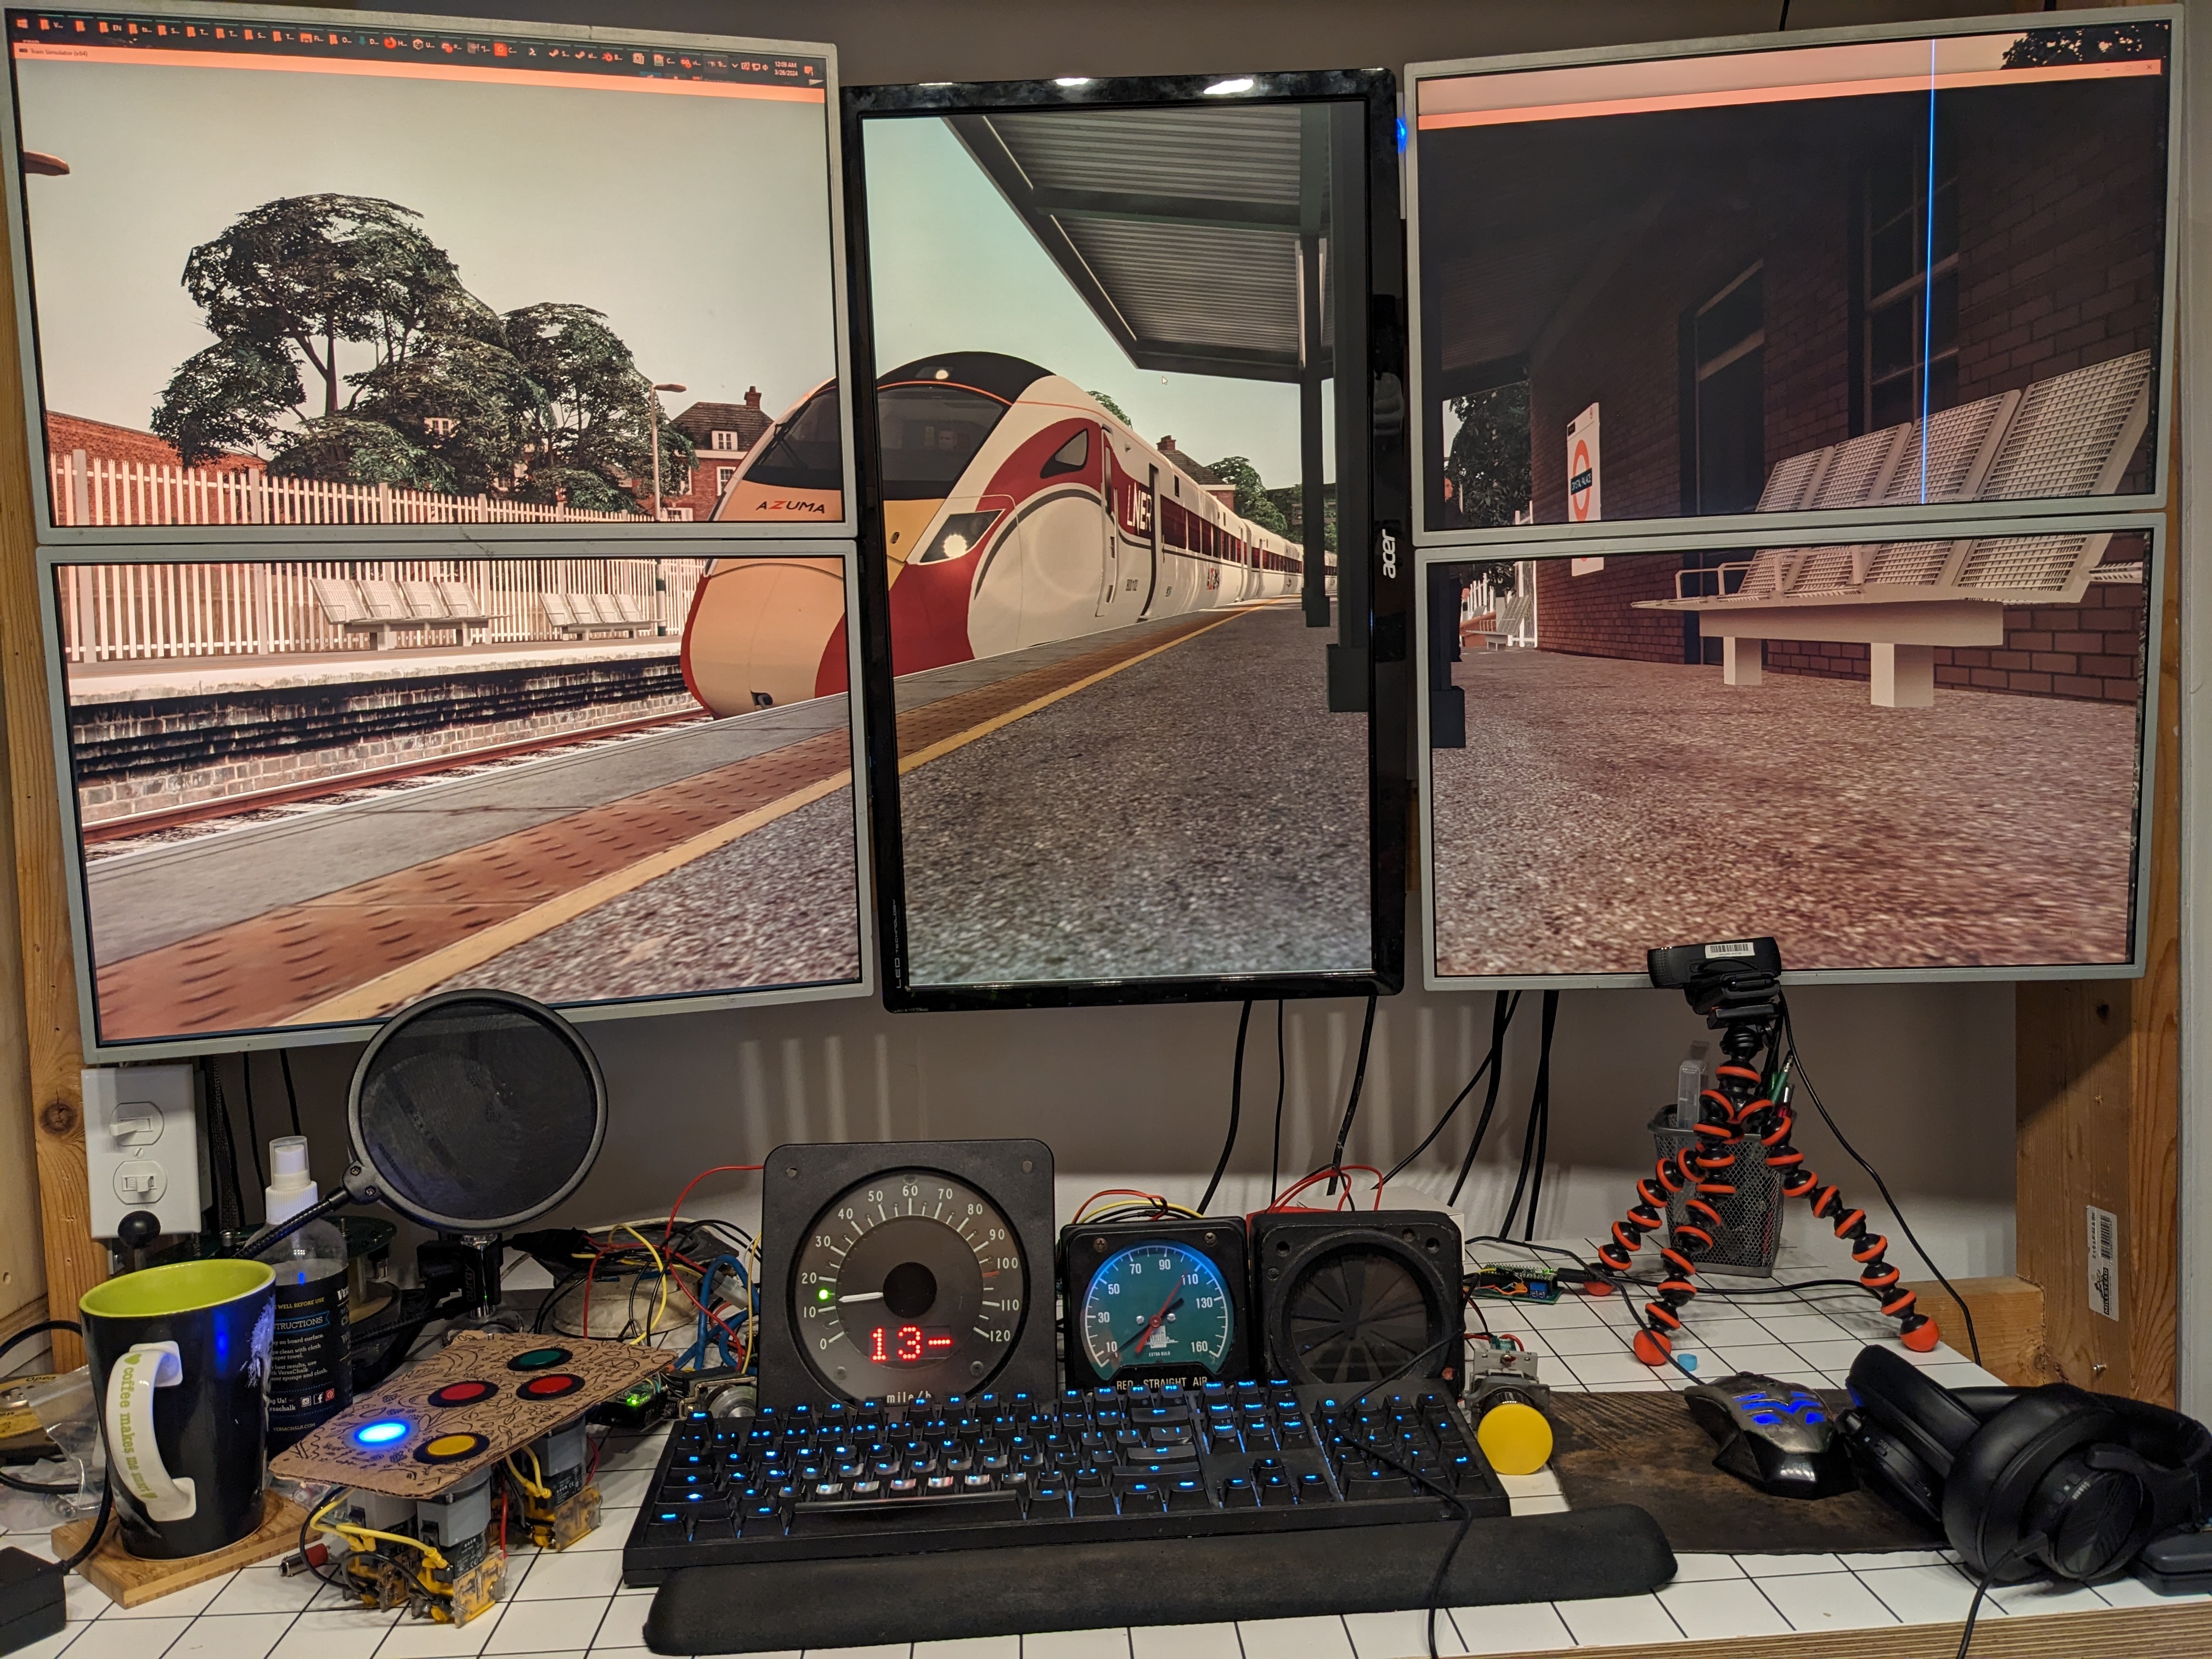
Task: Maximize the Train Simulator window
Action: click(2128, 68)
